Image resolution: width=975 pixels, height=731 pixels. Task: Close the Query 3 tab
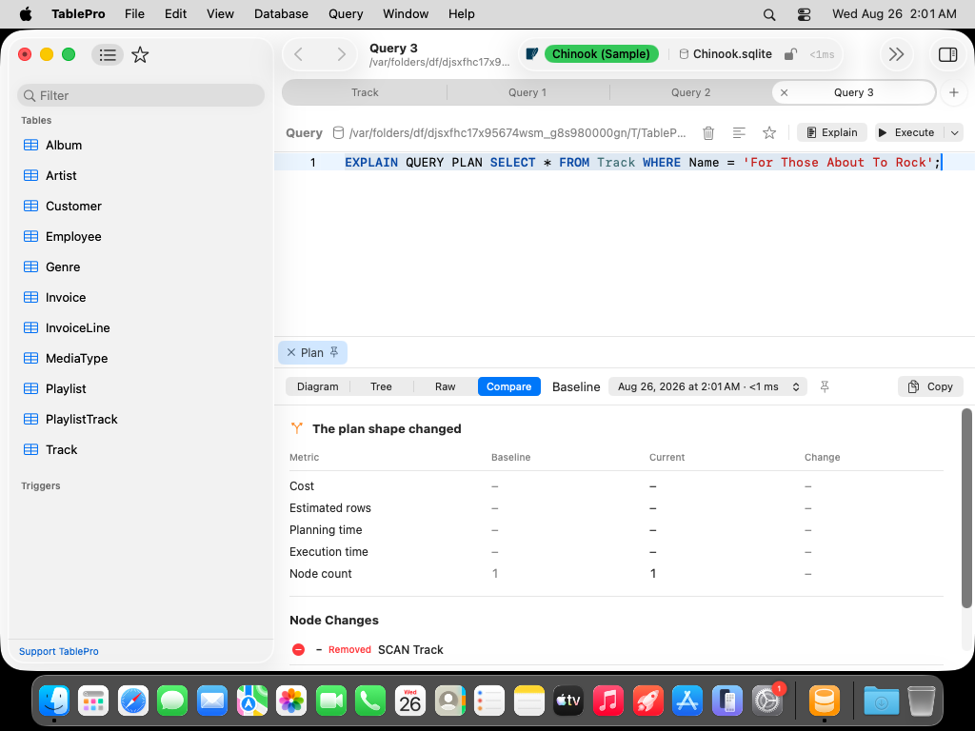point(785,92)
